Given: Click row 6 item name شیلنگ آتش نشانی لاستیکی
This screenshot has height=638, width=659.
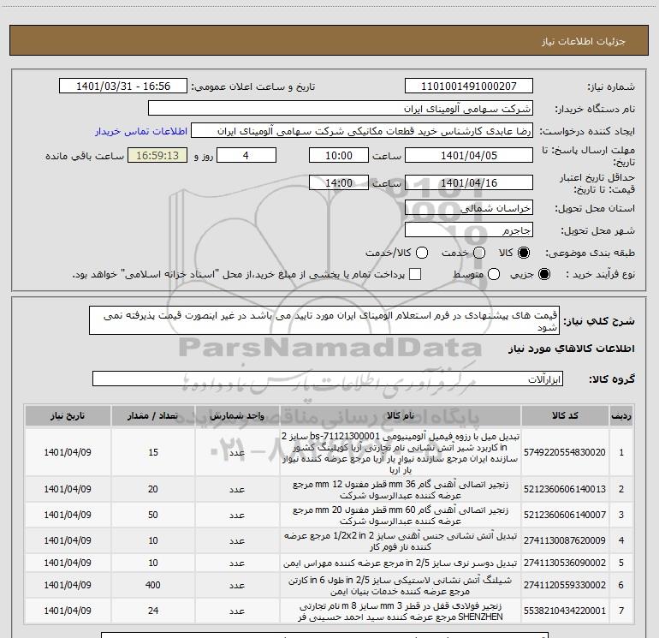Looking at the screenshot, I should pos(401,586).
